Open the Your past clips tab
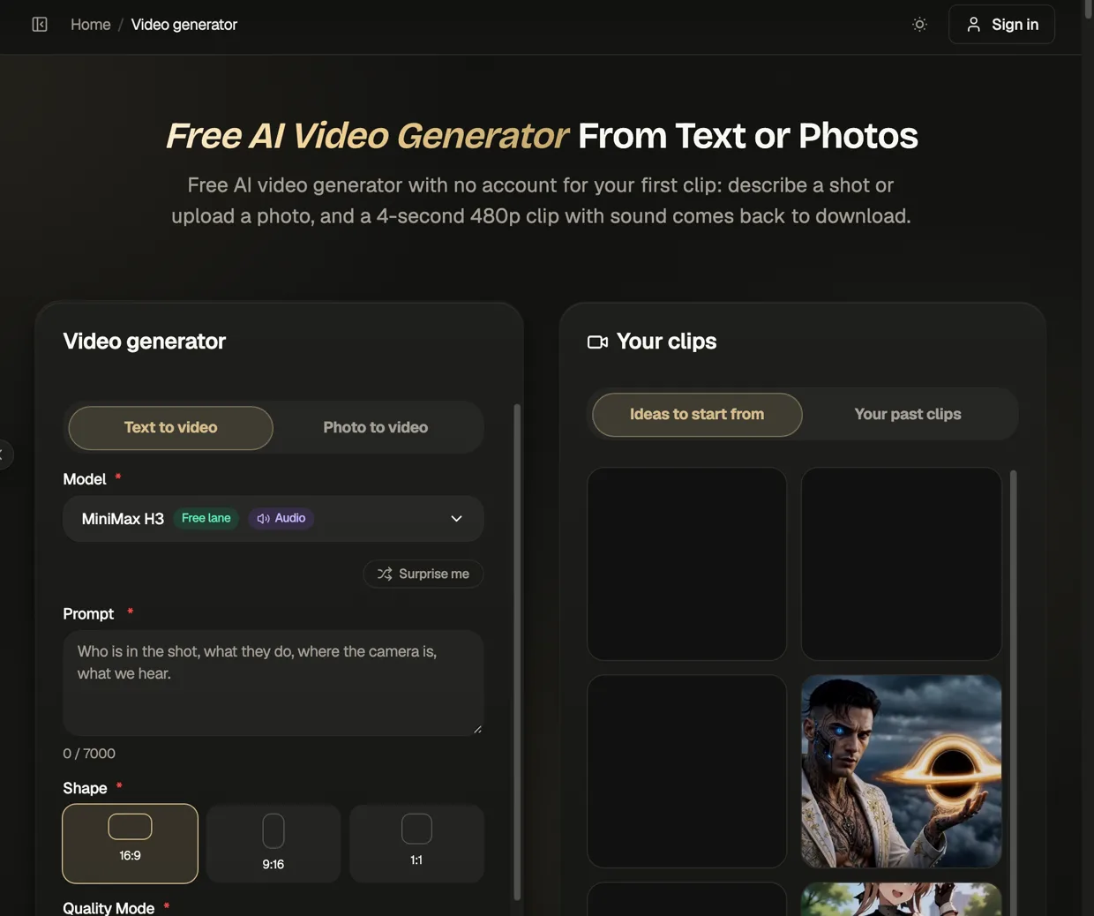The width and height of the screenshot is (1094, 916). pyautogui.click(x=908, y=415)
